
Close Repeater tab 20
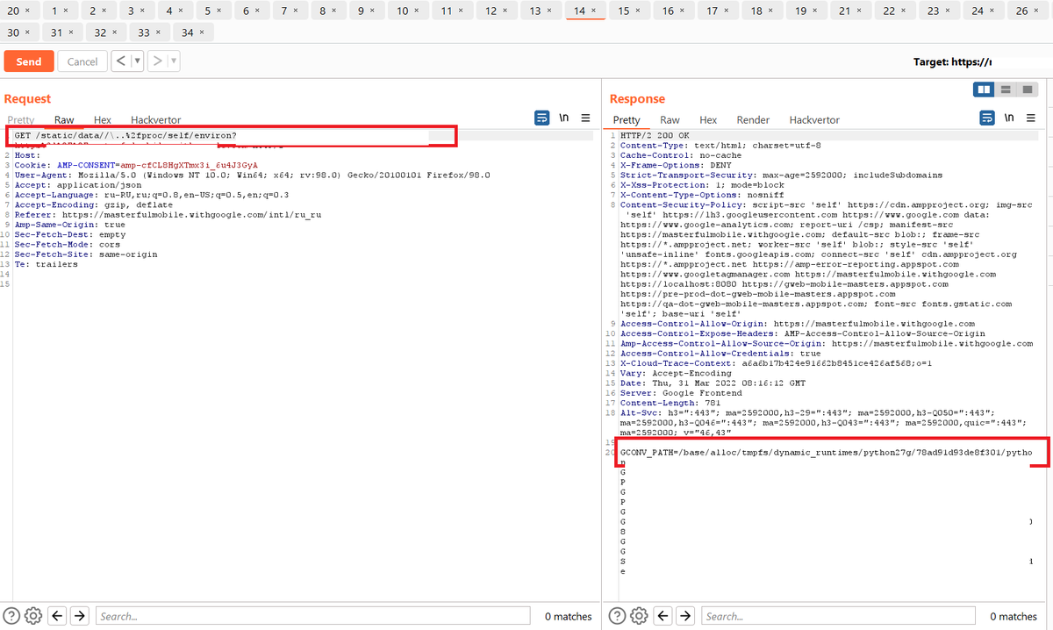click(28, 11)
